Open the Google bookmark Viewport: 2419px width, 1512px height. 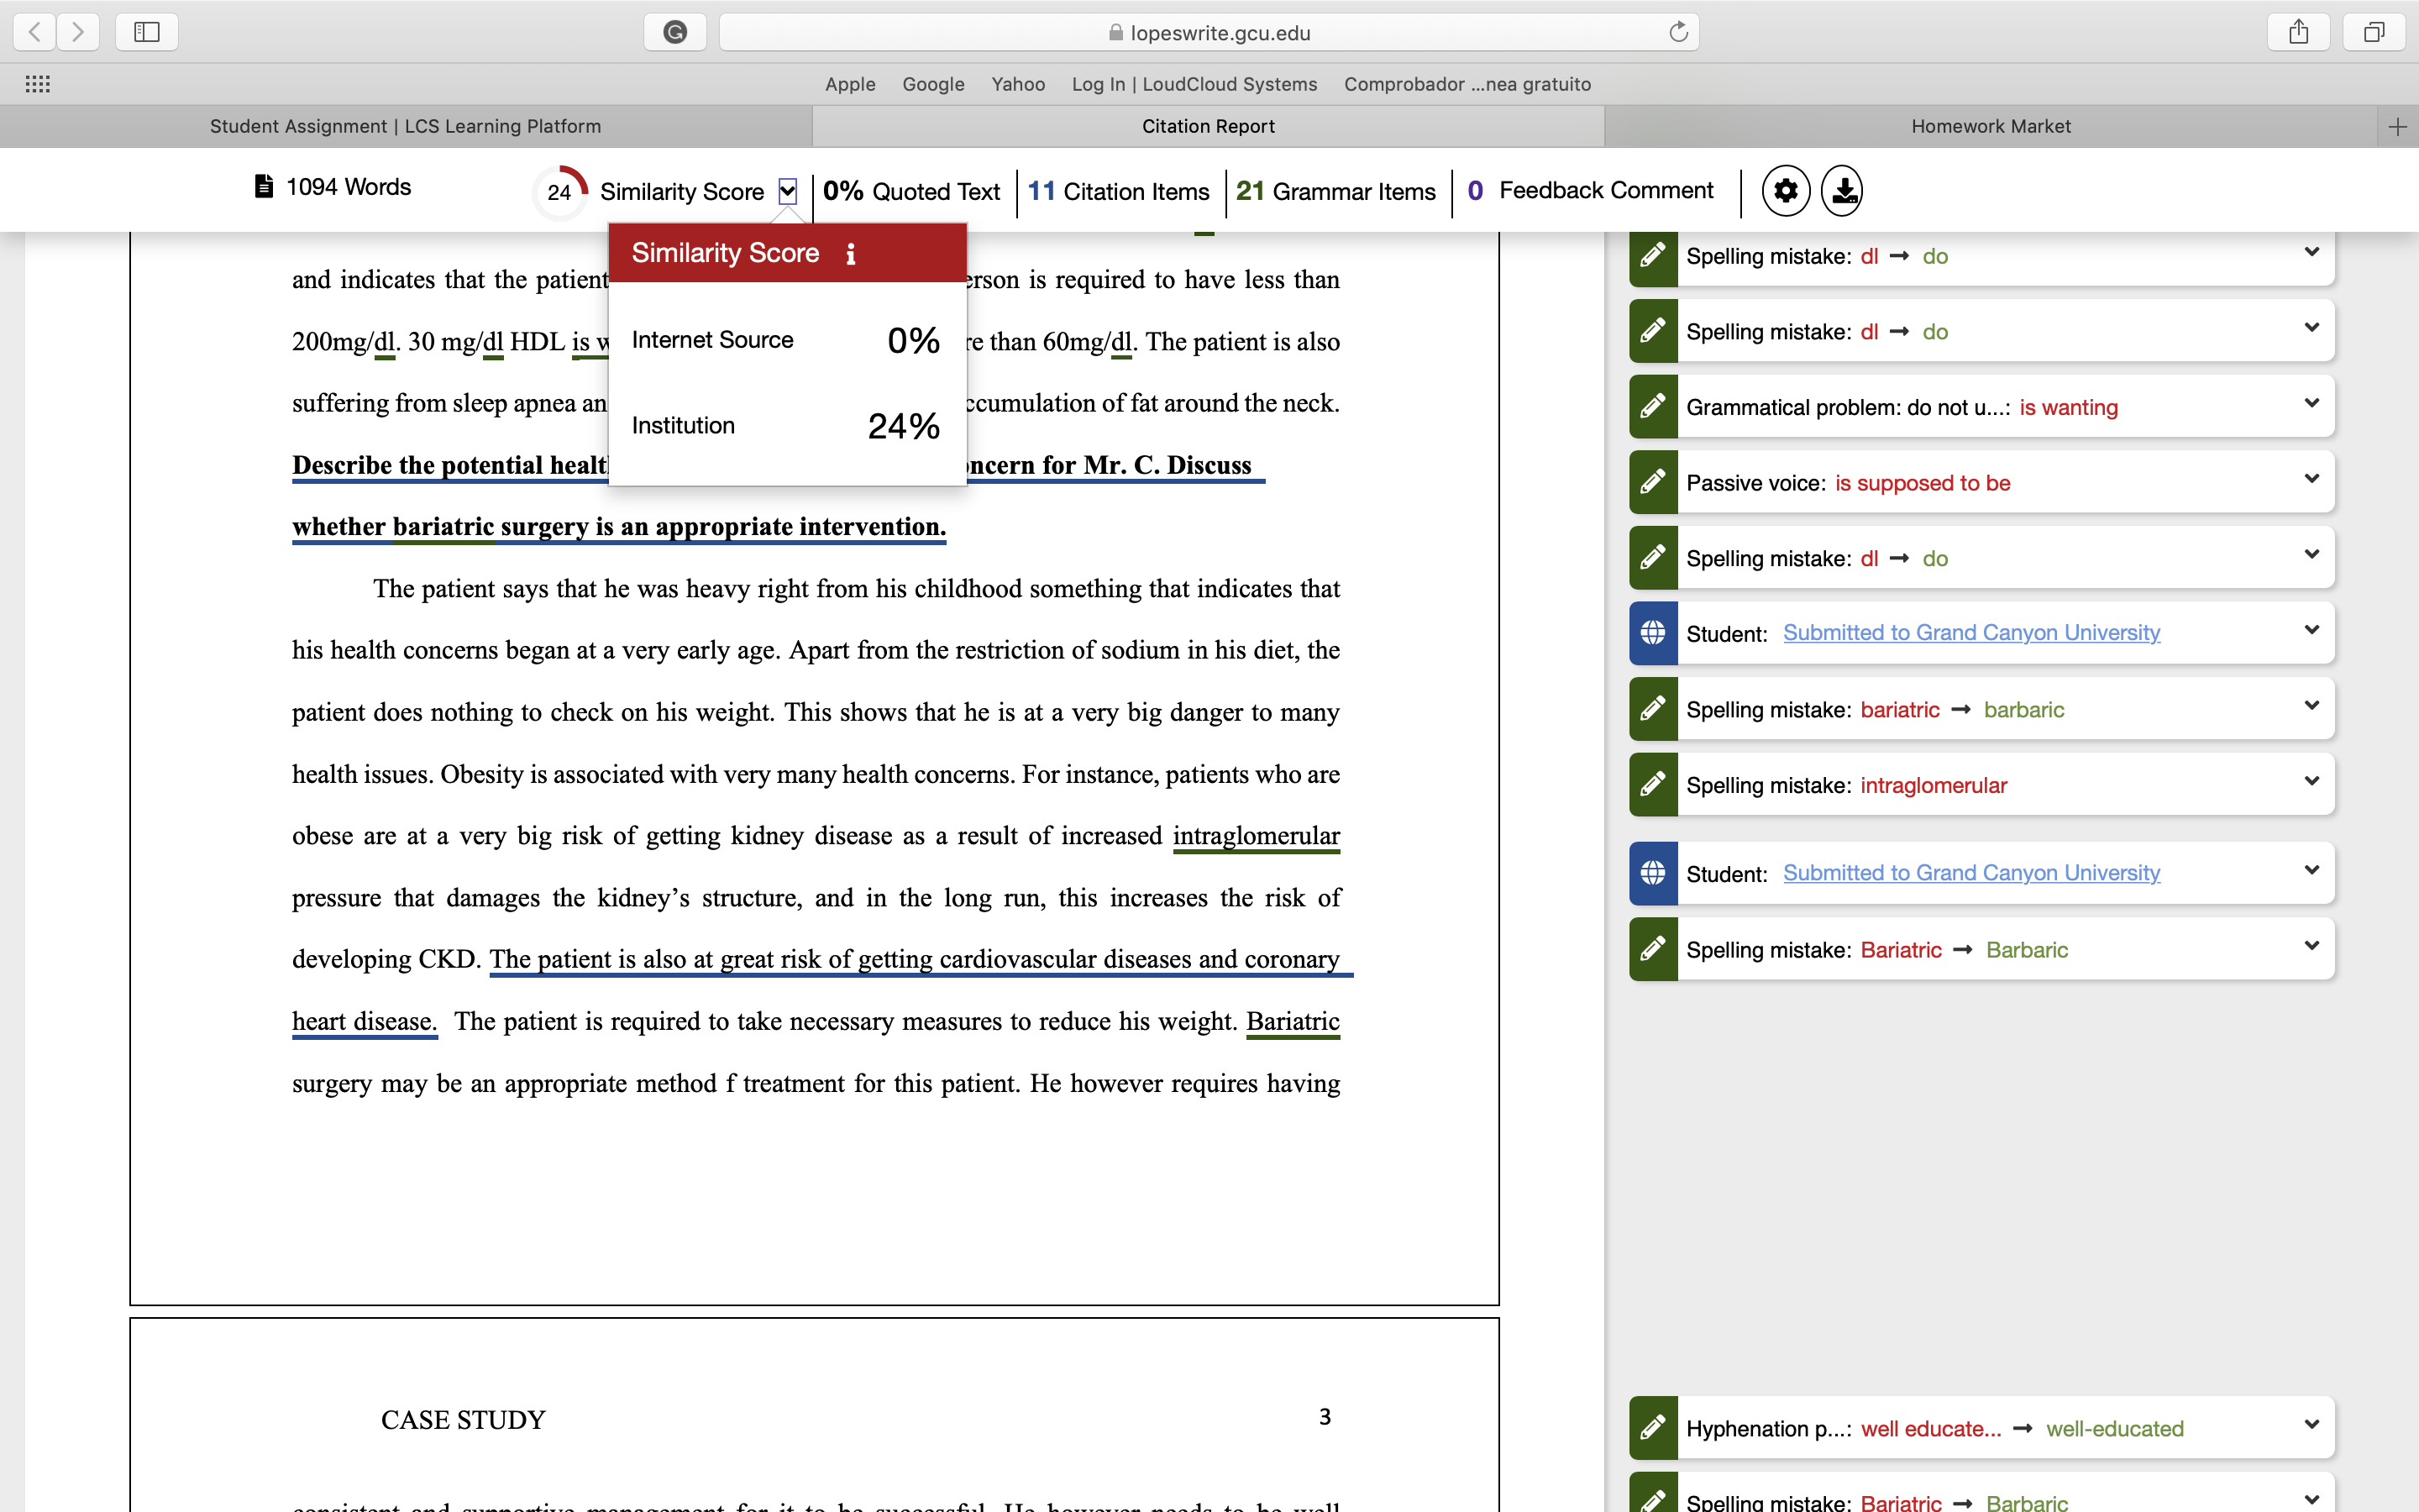(x=934, y=84)
